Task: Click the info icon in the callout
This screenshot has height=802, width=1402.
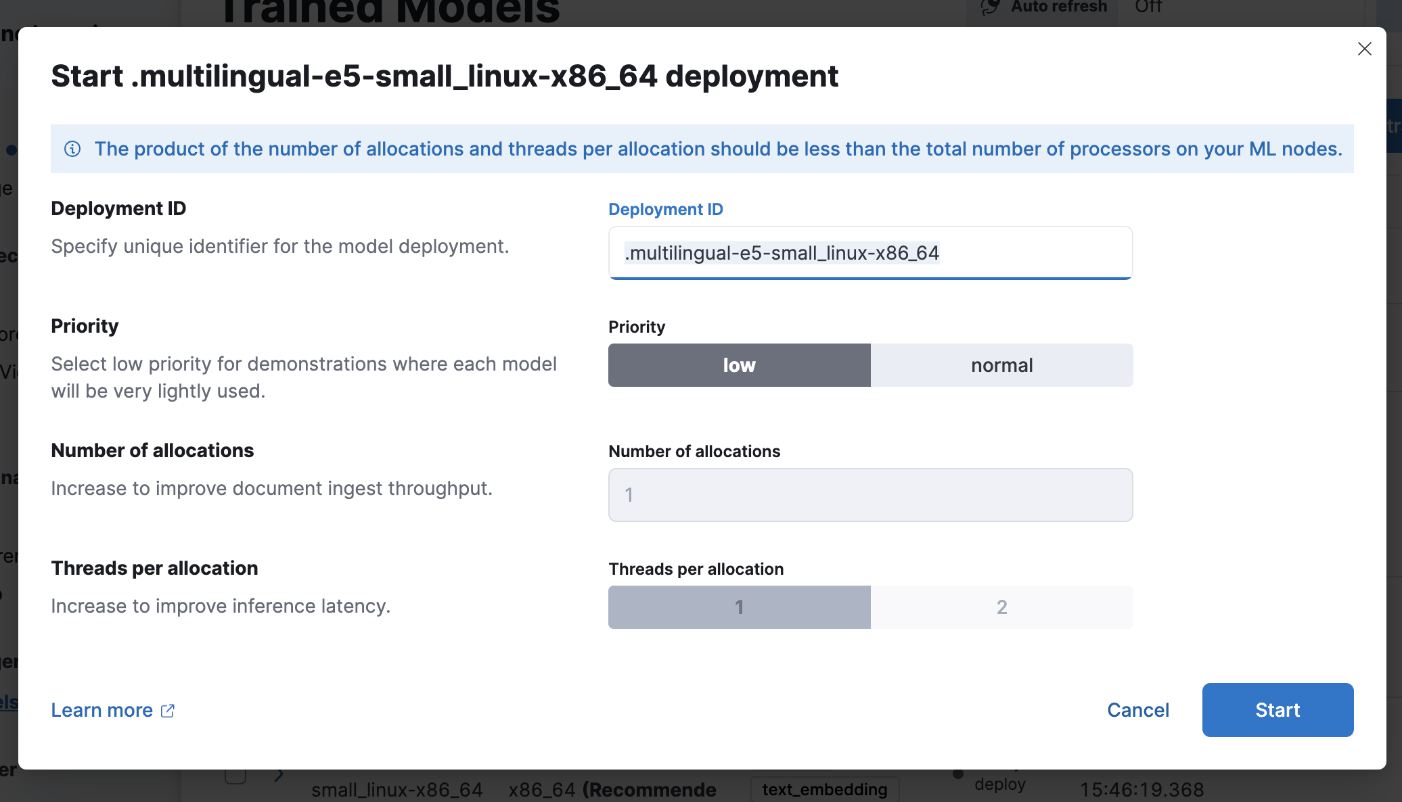Action: click(72, 149)
